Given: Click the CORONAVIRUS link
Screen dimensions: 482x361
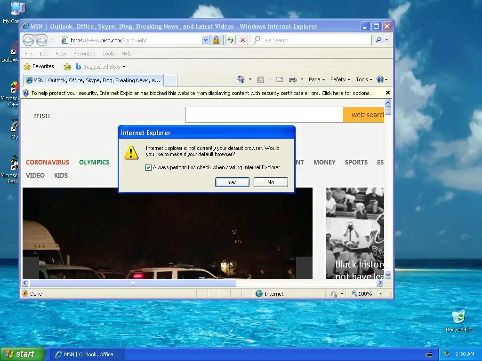Looking at the screenshot, I should tap(48, 162).
